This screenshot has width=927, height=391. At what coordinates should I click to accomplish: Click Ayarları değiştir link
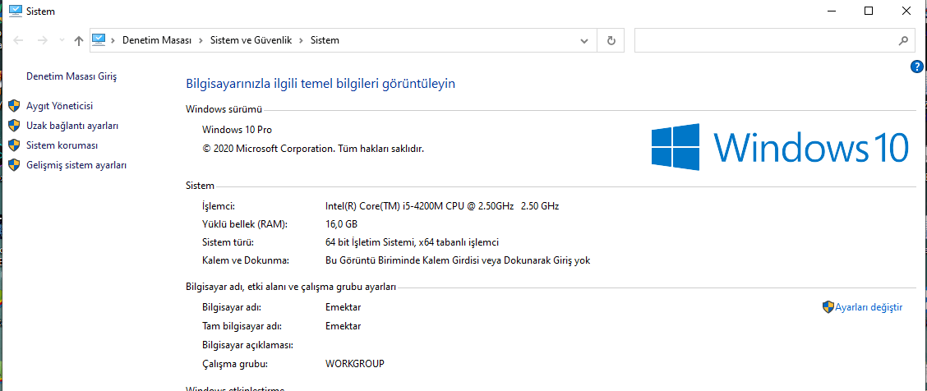click(869, 307)
